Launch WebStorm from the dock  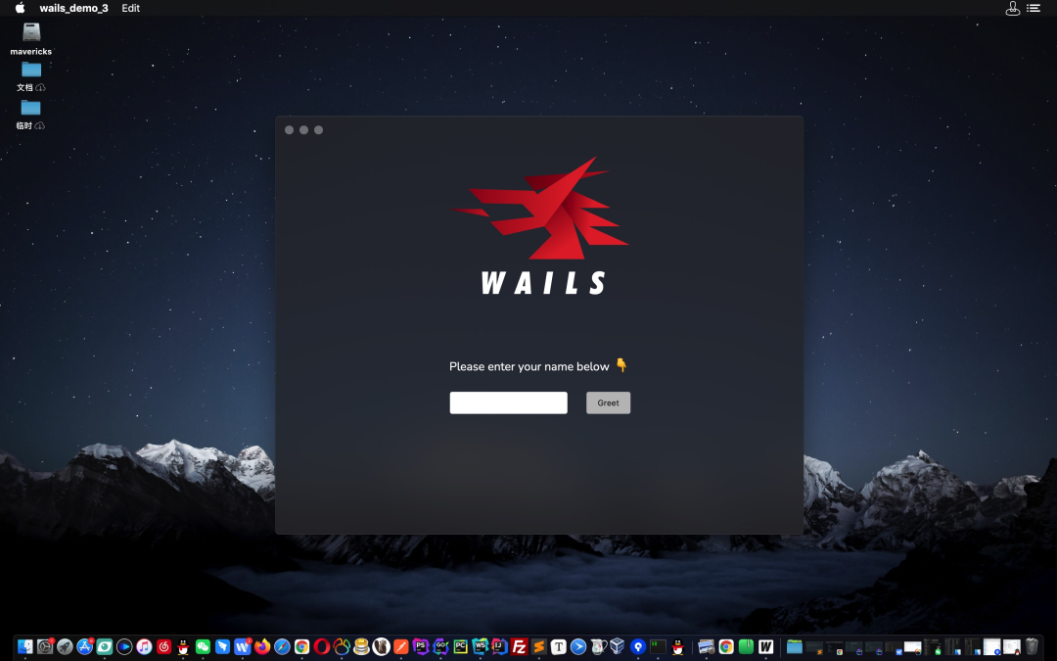pos(480,647)
